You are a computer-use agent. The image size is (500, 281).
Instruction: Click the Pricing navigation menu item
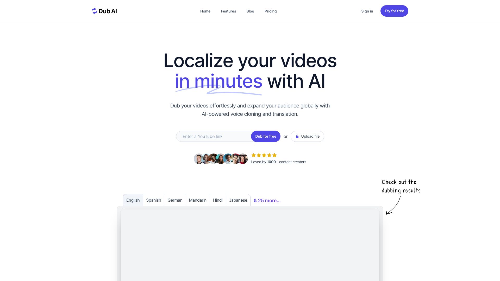[x=270, y=11]
